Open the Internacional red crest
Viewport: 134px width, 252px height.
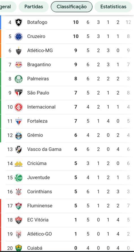[19, 107]
